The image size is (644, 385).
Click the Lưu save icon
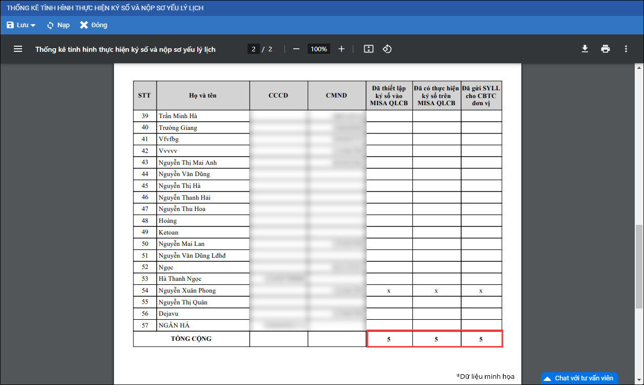click(10, 25)
